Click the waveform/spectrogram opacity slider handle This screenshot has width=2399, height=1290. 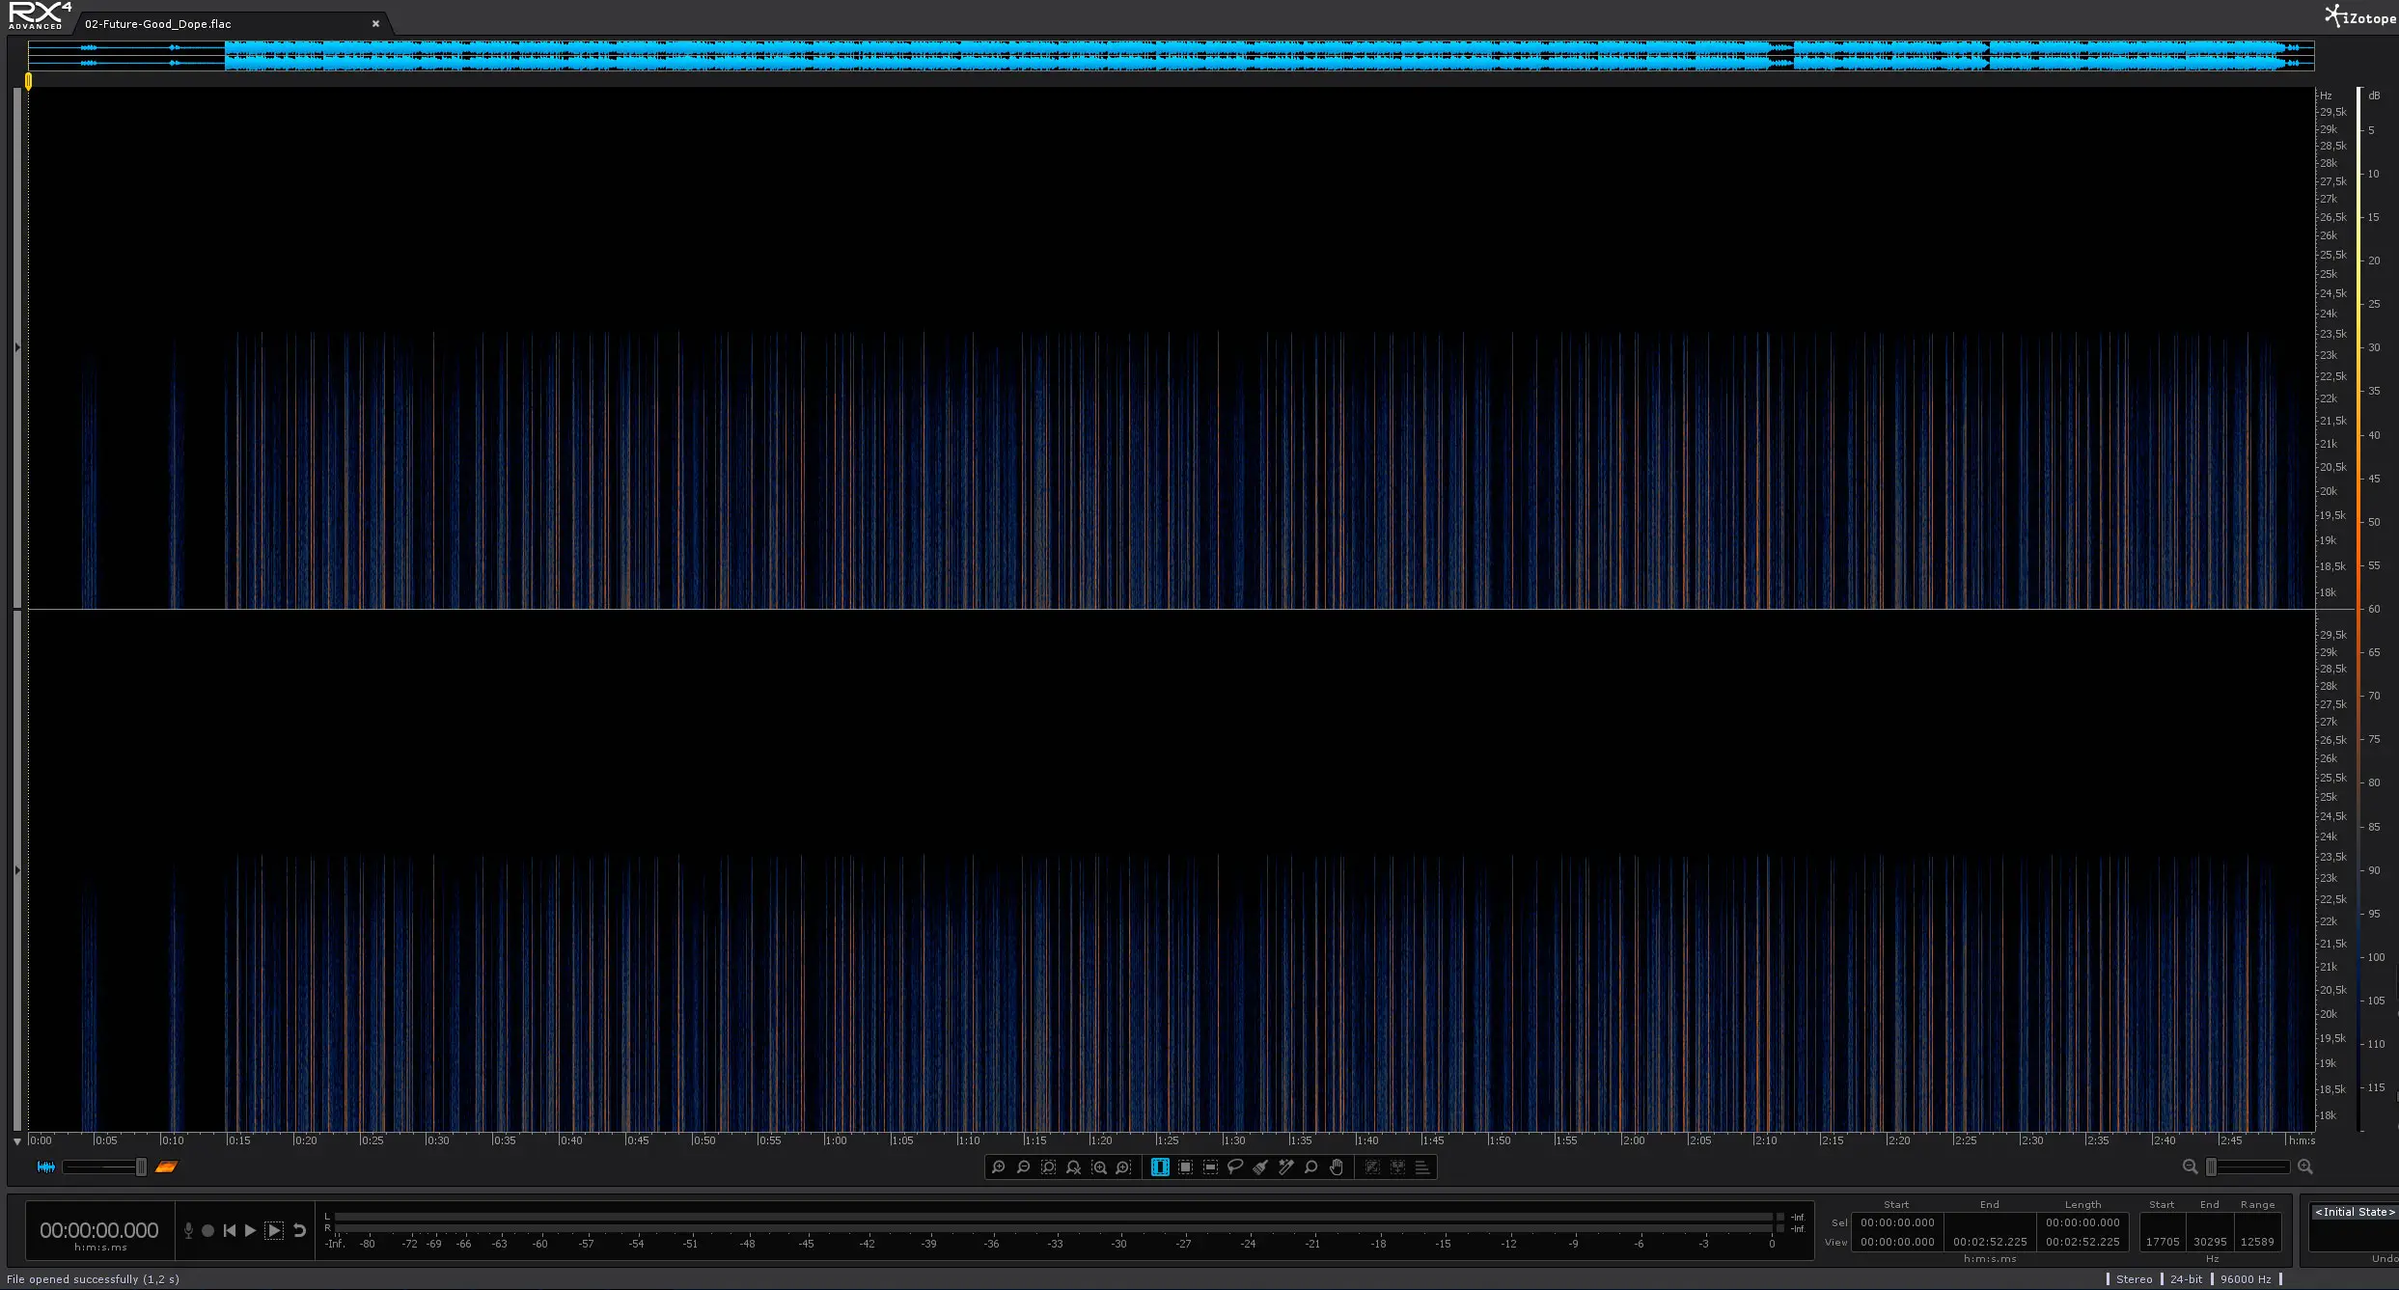[x=141, y=1167]
